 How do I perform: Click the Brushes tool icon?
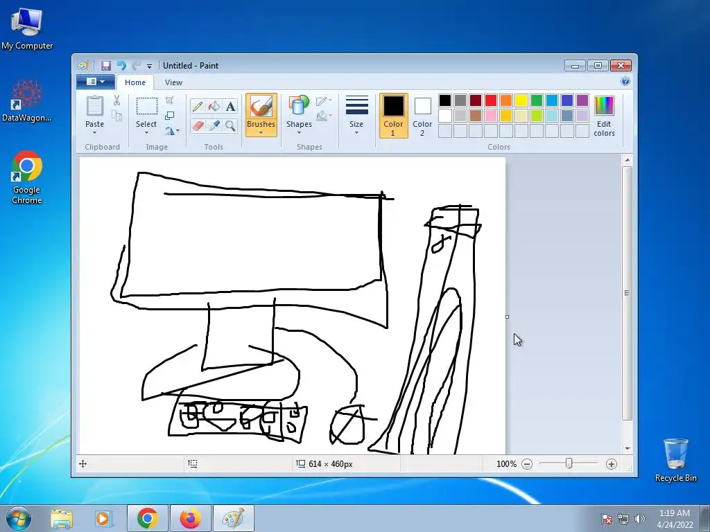click(x=261, y=106)
